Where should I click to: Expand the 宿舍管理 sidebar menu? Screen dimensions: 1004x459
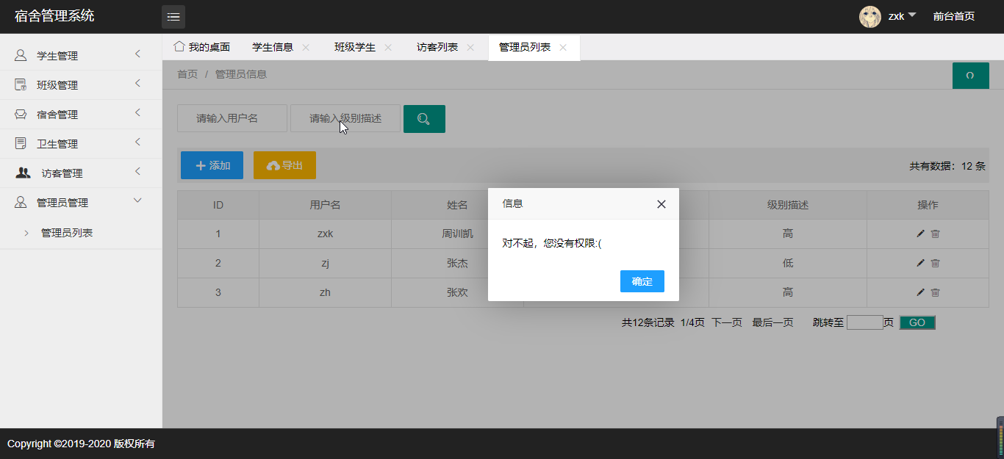81,114
